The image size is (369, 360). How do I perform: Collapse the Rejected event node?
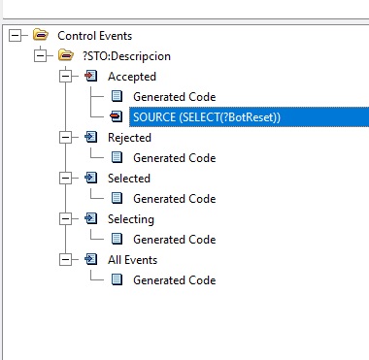pos(65,137)
